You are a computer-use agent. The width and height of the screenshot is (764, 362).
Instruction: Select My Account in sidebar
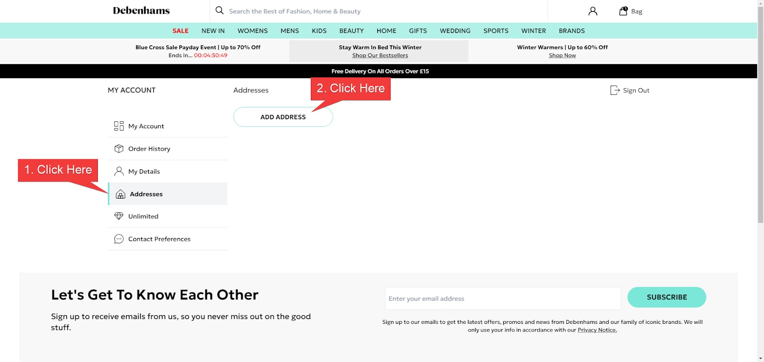click(168, 126)
